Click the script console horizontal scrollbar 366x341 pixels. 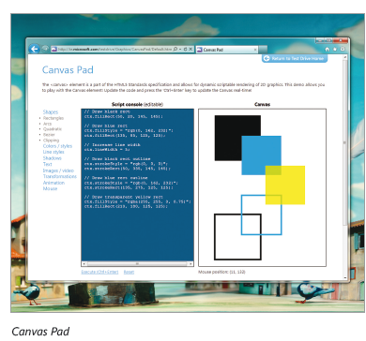137,264
